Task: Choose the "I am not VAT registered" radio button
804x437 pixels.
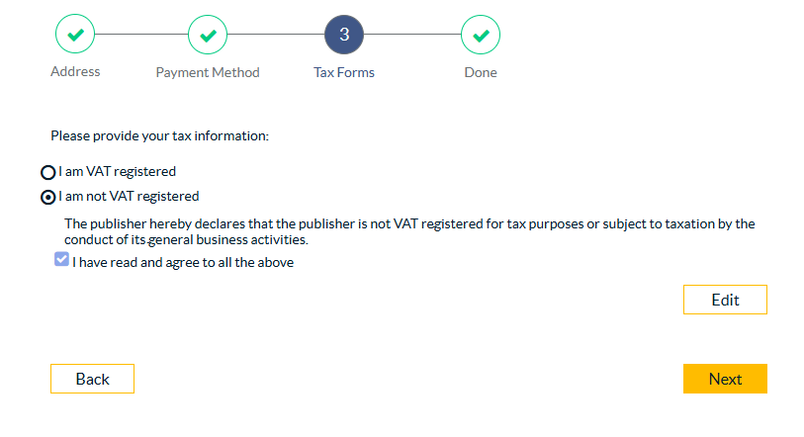Action: pos(47,197)
